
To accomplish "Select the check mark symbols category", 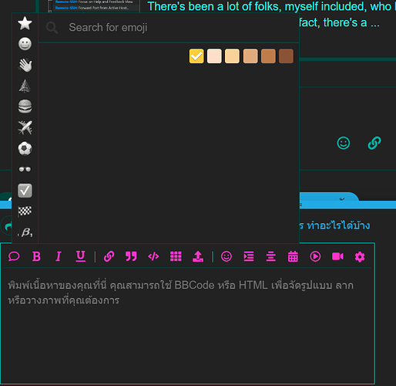I will coord(25,191).
